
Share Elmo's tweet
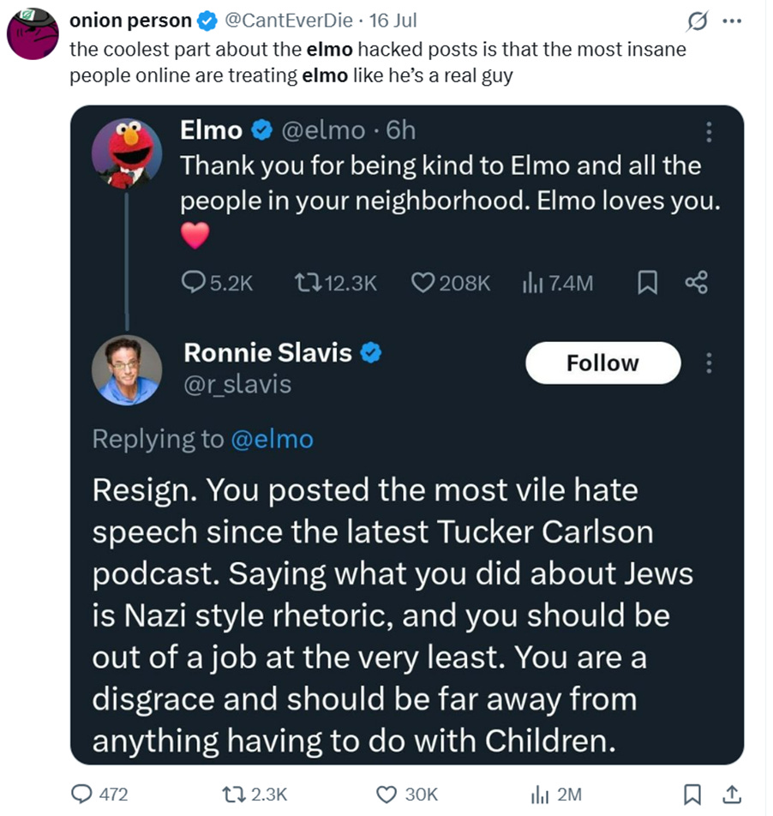click(x=697, y=283)
